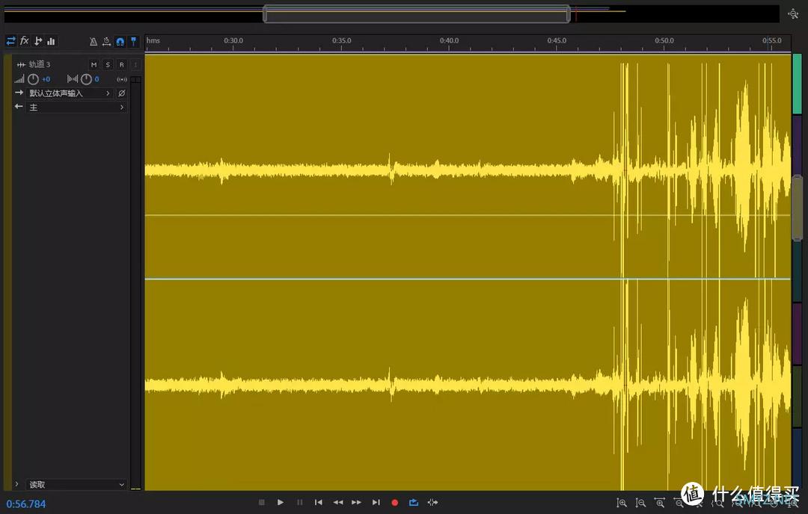Expand the track automation lanes chevron
808x514 pixels.
click(17, 484)
